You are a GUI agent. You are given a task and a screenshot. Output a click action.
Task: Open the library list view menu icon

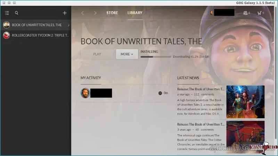[7, 13]
